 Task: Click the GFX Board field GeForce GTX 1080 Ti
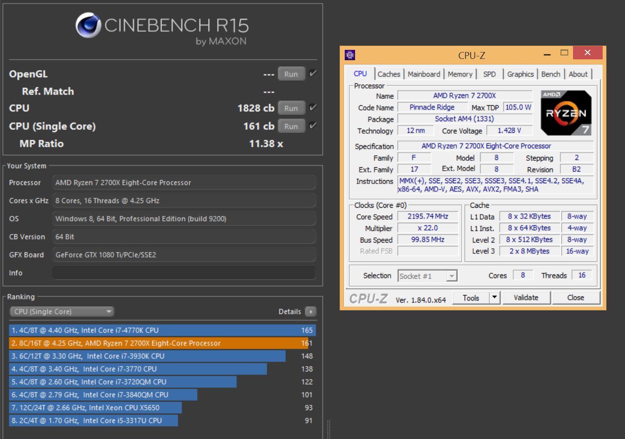point(184,255)
